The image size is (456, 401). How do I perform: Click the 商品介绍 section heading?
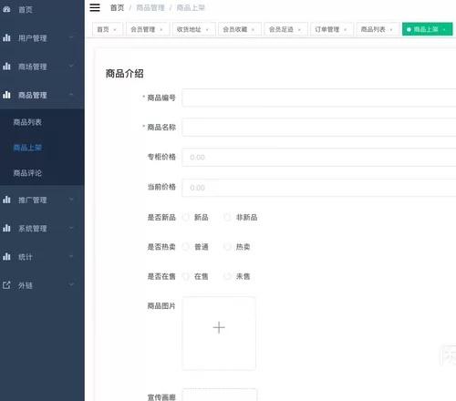pyautogui.click(x=124, y=74)
